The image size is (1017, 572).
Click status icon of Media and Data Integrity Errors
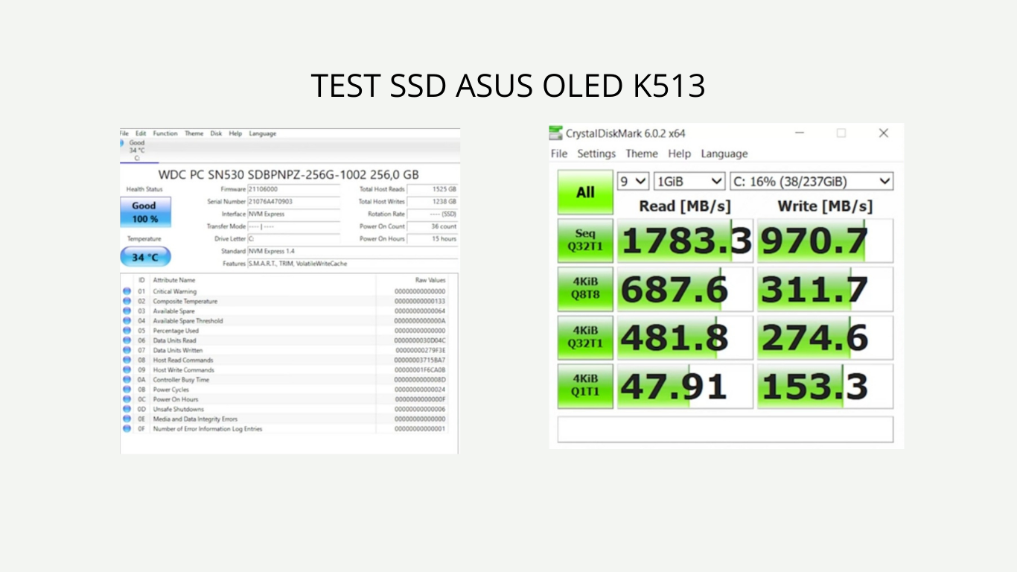point(127,419)
